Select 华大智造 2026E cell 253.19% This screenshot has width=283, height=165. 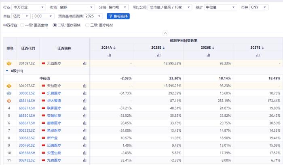(x=224, y=101)
